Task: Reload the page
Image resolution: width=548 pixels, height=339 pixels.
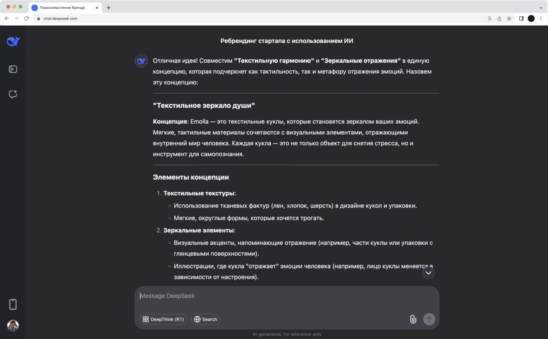Action: click(x=26, y=18)
